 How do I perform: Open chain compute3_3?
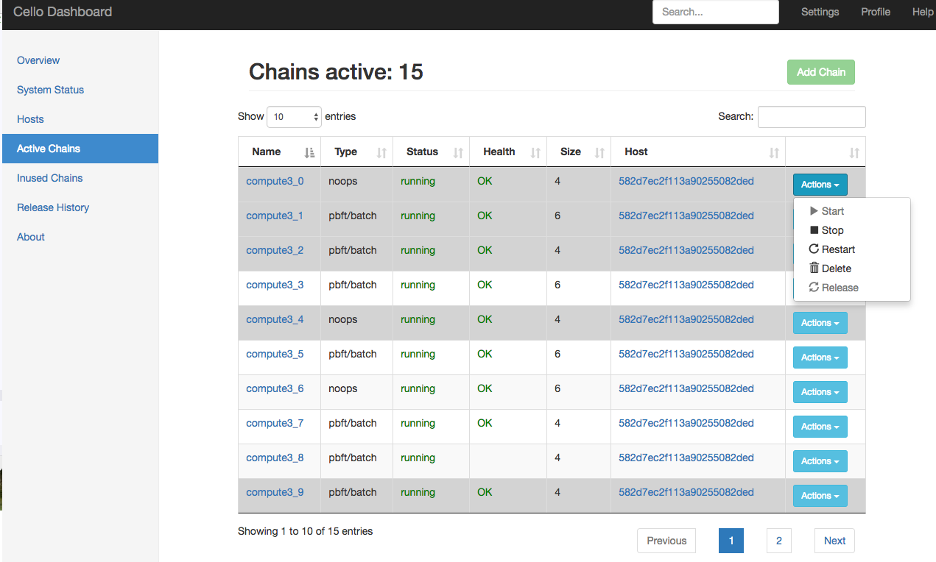(275, 285)
